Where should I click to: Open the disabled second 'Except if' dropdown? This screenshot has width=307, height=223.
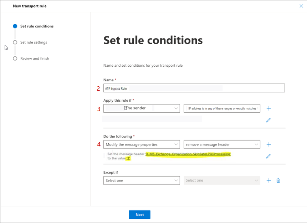pos(222,181)
